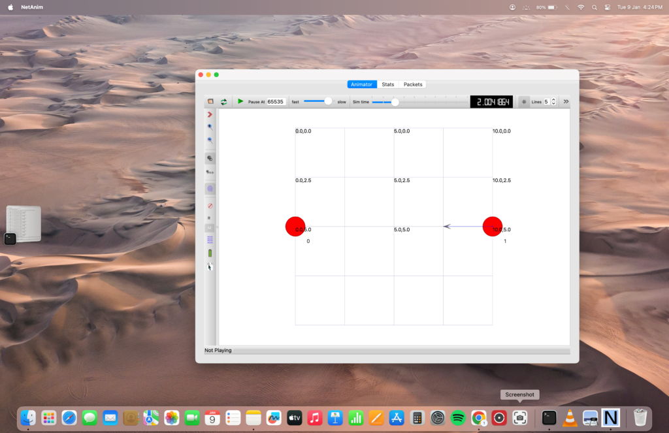Click the open XML trace file icon
The image size is (669, 433).
pyautogui.click(x=210, y=102)
